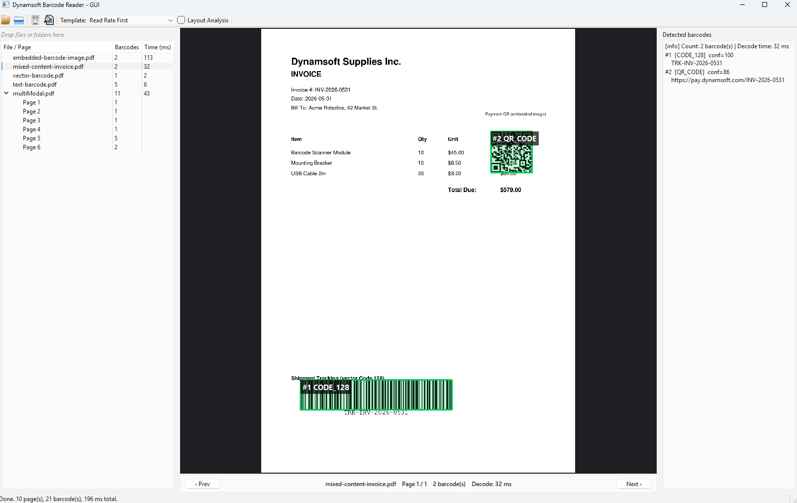Screen dimensions: 797x503
Task: Click the Dynamsoft Supplies Inc. invoice heading
Action: 346,62
